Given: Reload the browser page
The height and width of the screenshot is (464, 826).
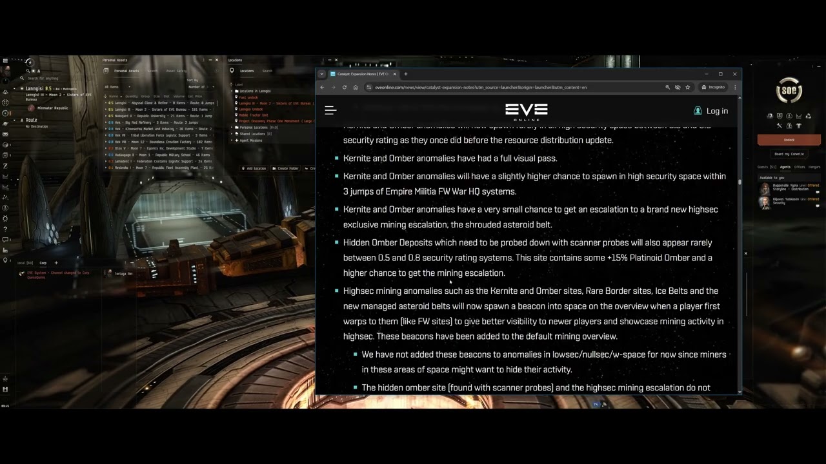Looking at the screenshot, I should pyautogui.click(x=345, y=87).
